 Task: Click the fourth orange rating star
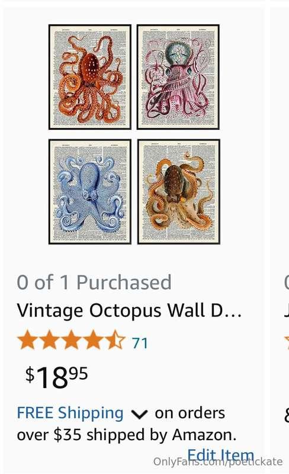(94, 340)
